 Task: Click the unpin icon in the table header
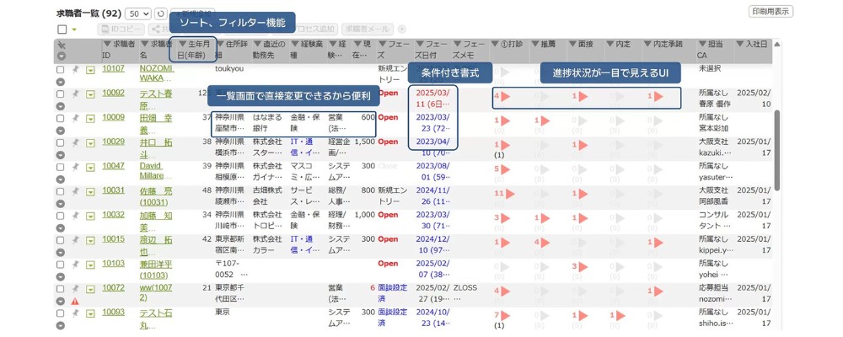[61, 44]
